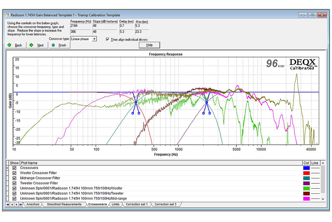Click the right slope handle of the 2184 Hz crossover
This screenshot has height=222, width=332.
(209, 113)
